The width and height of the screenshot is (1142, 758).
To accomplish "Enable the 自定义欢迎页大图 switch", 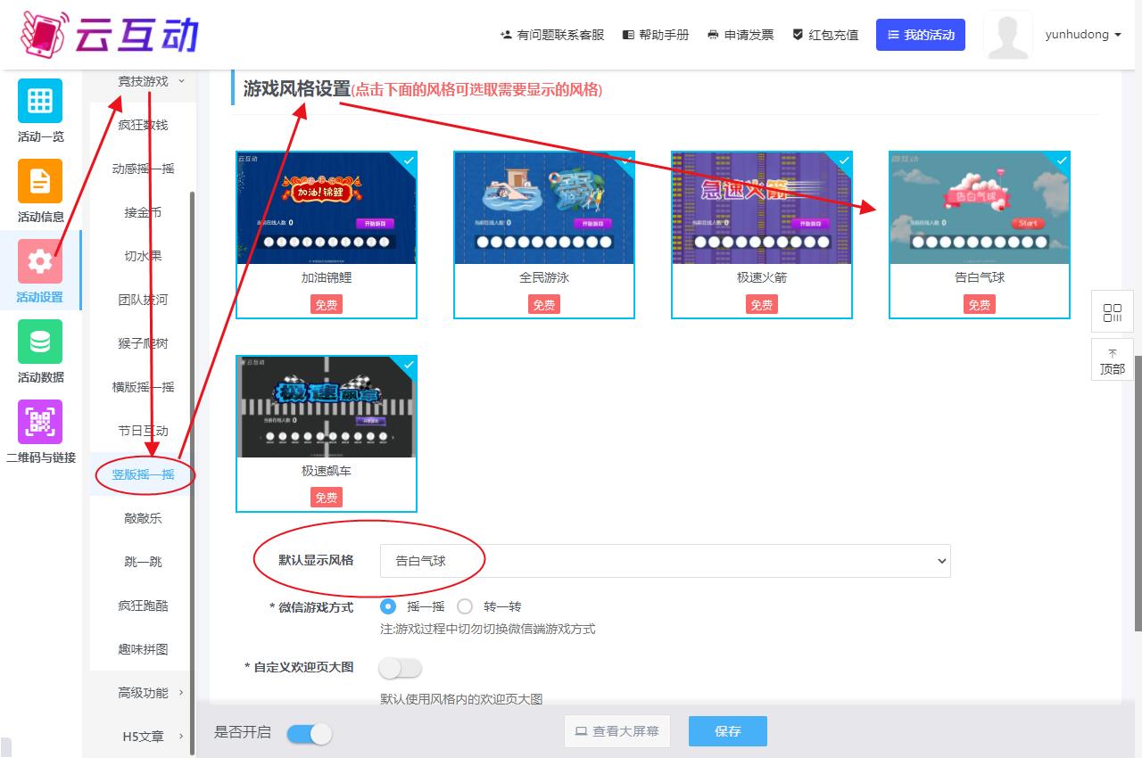I will point(400,668).
